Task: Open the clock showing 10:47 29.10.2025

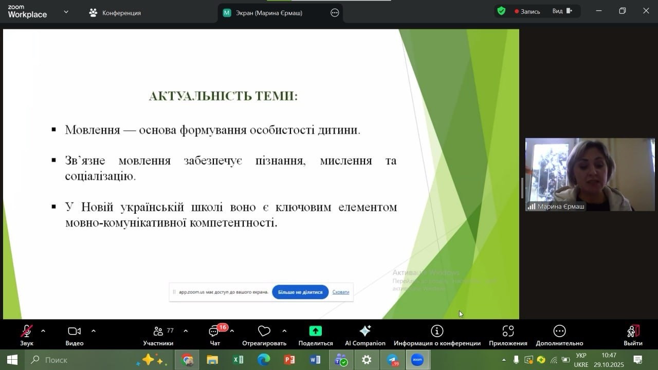Action: 609,360
